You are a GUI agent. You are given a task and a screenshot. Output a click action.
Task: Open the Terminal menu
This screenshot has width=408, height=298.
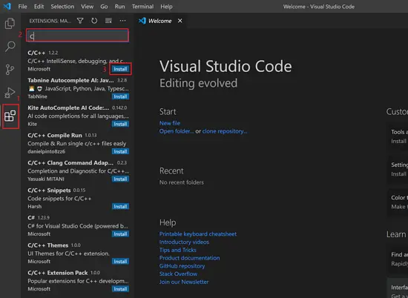[142, 7]
